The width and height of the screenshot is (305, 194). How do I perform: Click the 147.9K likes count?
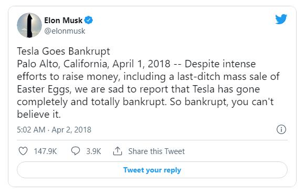point(45,151)
